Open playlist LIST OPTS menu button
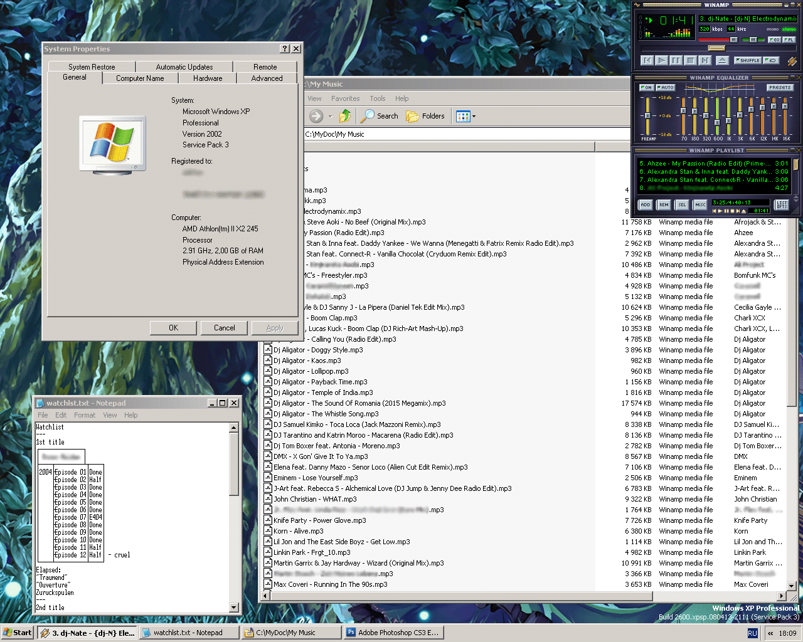This screenshot has height=642, width=803. click(782, 205)
